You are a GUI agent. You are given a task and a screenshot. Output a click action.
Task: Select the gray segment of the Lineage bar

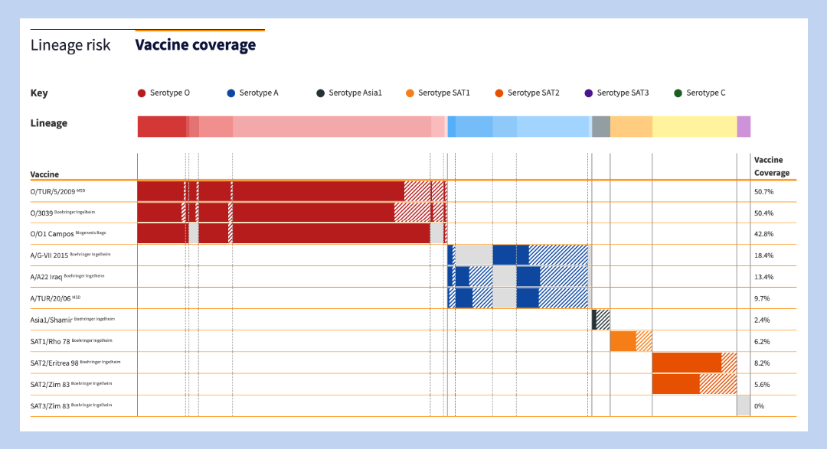click(x=601, y=126)
